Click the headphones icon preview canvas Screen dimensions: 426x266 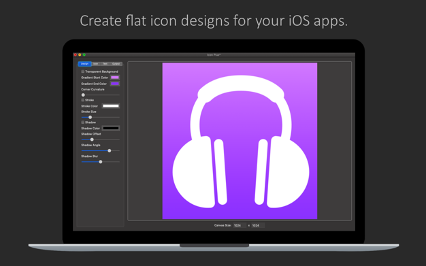pyautogui.click(x=240, y=141)
